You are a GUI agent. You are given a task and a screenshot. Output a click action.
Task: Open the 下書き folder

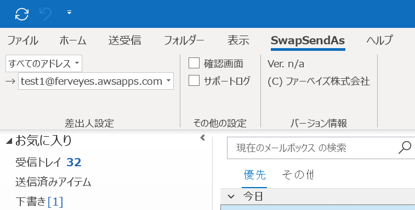(39, 202)
